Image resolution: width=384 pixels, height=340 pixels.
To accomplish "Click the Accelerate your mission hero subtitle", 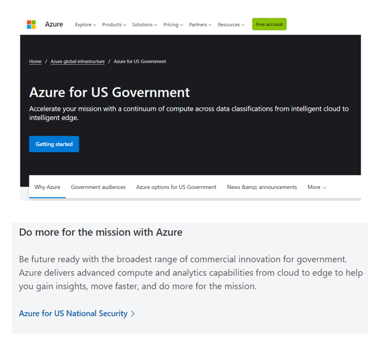I will 189,113.
